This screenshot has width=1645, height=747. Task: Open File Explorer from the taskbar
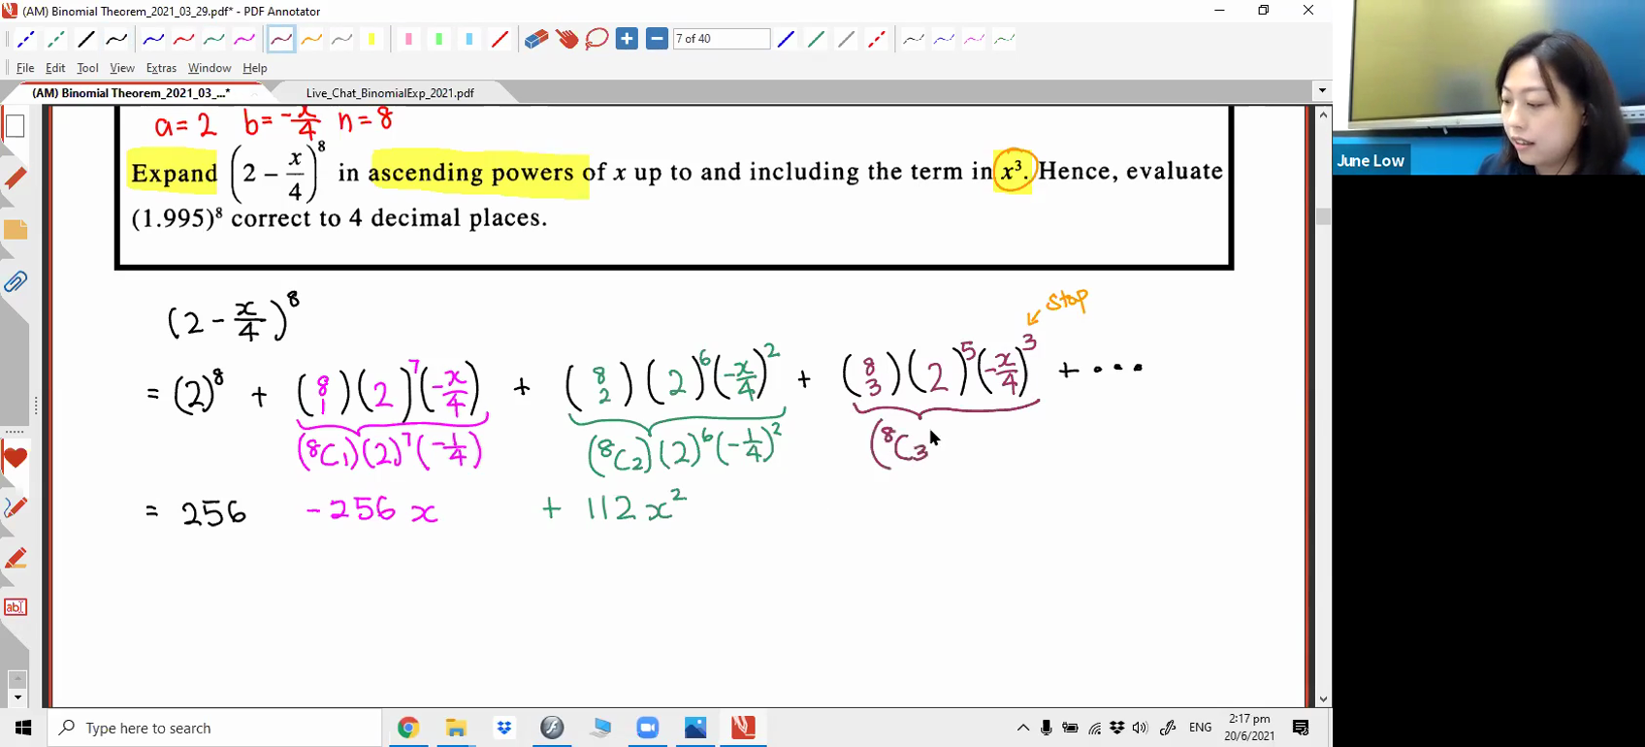pyautogui.click(x=456, y=728)
